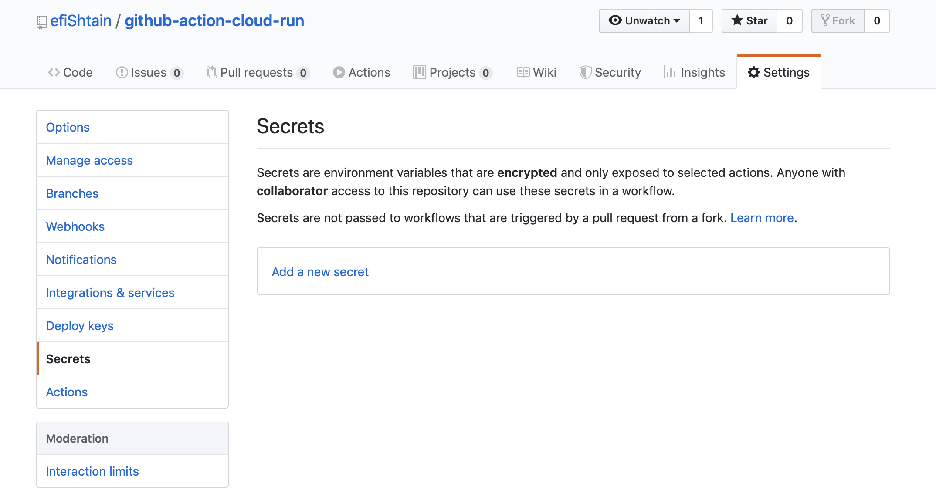Click the Actions play icon
This screenshot has width=936, height=500.
[339, 72]
